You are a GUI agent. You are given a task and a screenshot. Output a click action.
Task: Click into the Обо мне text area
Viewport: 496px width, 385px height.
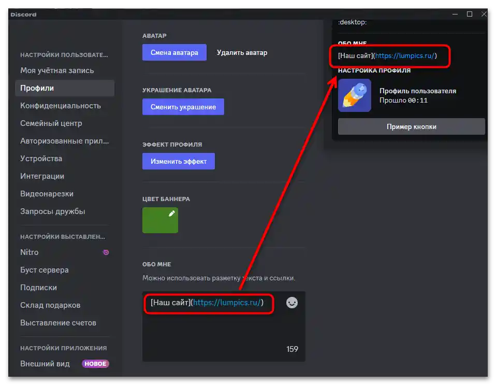pyautogui.click(x=224, y=326)
